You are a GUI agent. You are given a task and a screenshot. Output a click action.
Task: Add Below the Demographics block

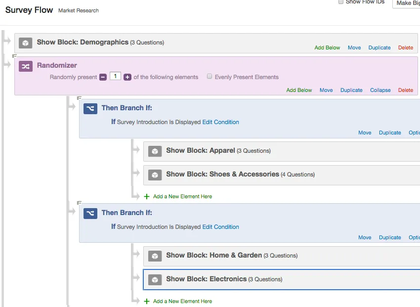click(x=327, y=47)
